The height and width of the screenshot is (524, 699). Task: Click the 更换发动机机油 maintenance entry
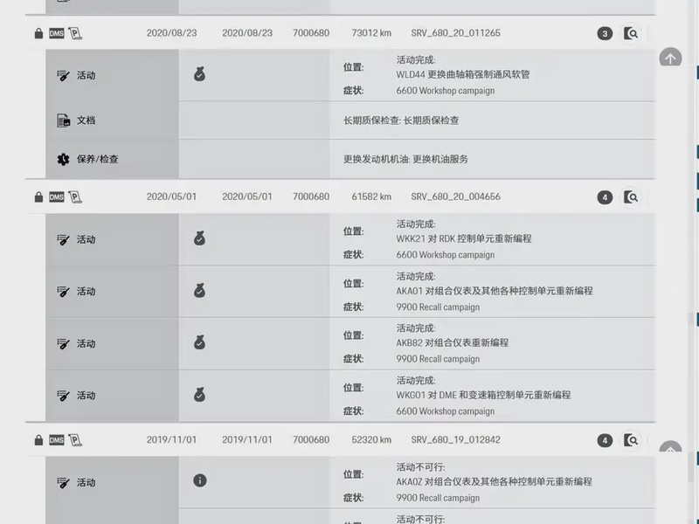pyautogui.click(x=405, y=159)
